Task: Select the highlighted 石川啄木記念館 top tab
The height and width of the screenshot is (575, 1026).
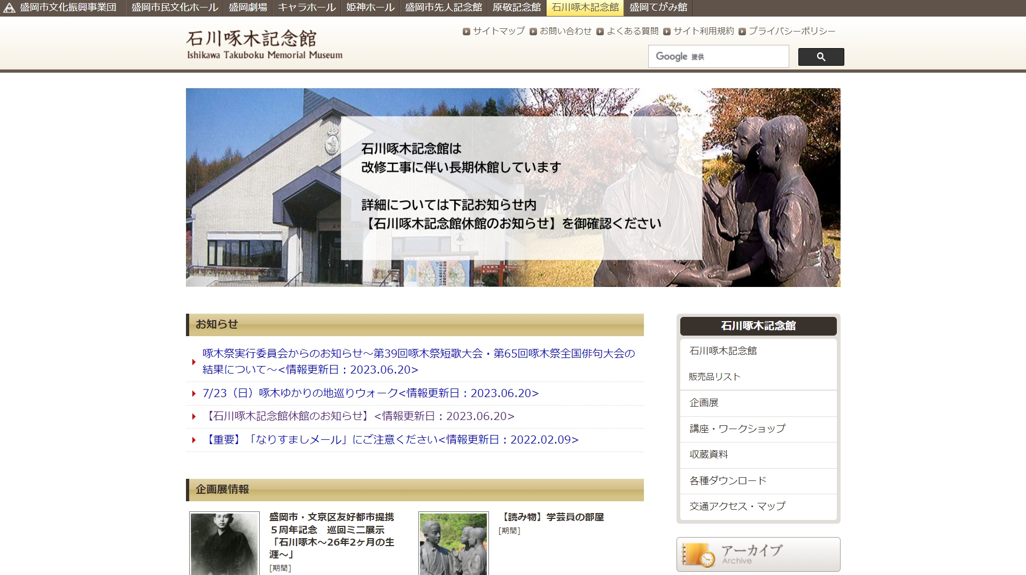Action: (x=585, y=7)
